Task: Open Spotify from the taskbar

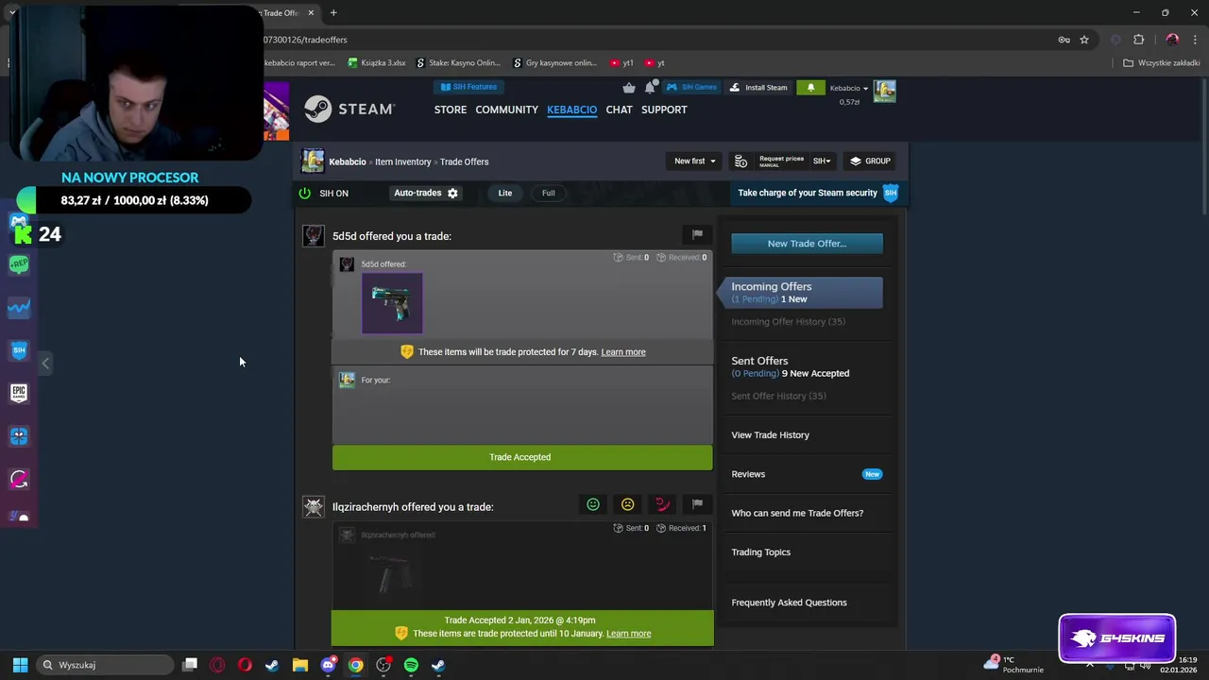Action: 411,665
